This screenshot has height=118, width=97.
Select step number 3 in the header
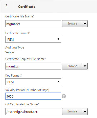(x=6, y=6)
